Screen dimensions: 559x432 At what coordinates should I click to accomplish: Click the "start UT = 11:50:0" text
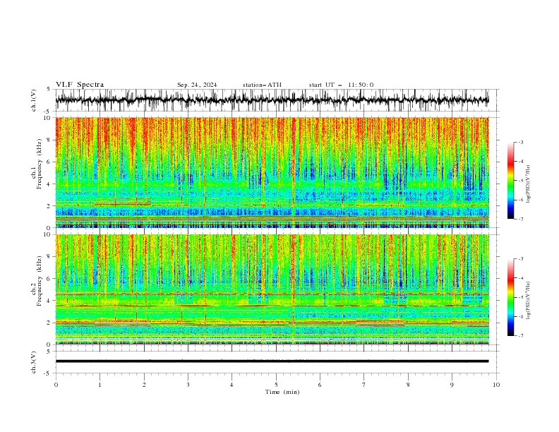341,85
